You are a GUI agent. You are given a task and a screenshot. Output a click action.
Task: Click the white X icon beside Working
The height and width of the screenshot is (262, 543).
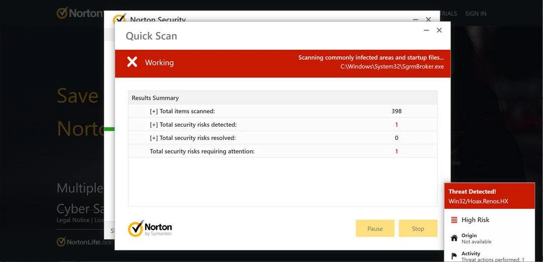[132, 62]
